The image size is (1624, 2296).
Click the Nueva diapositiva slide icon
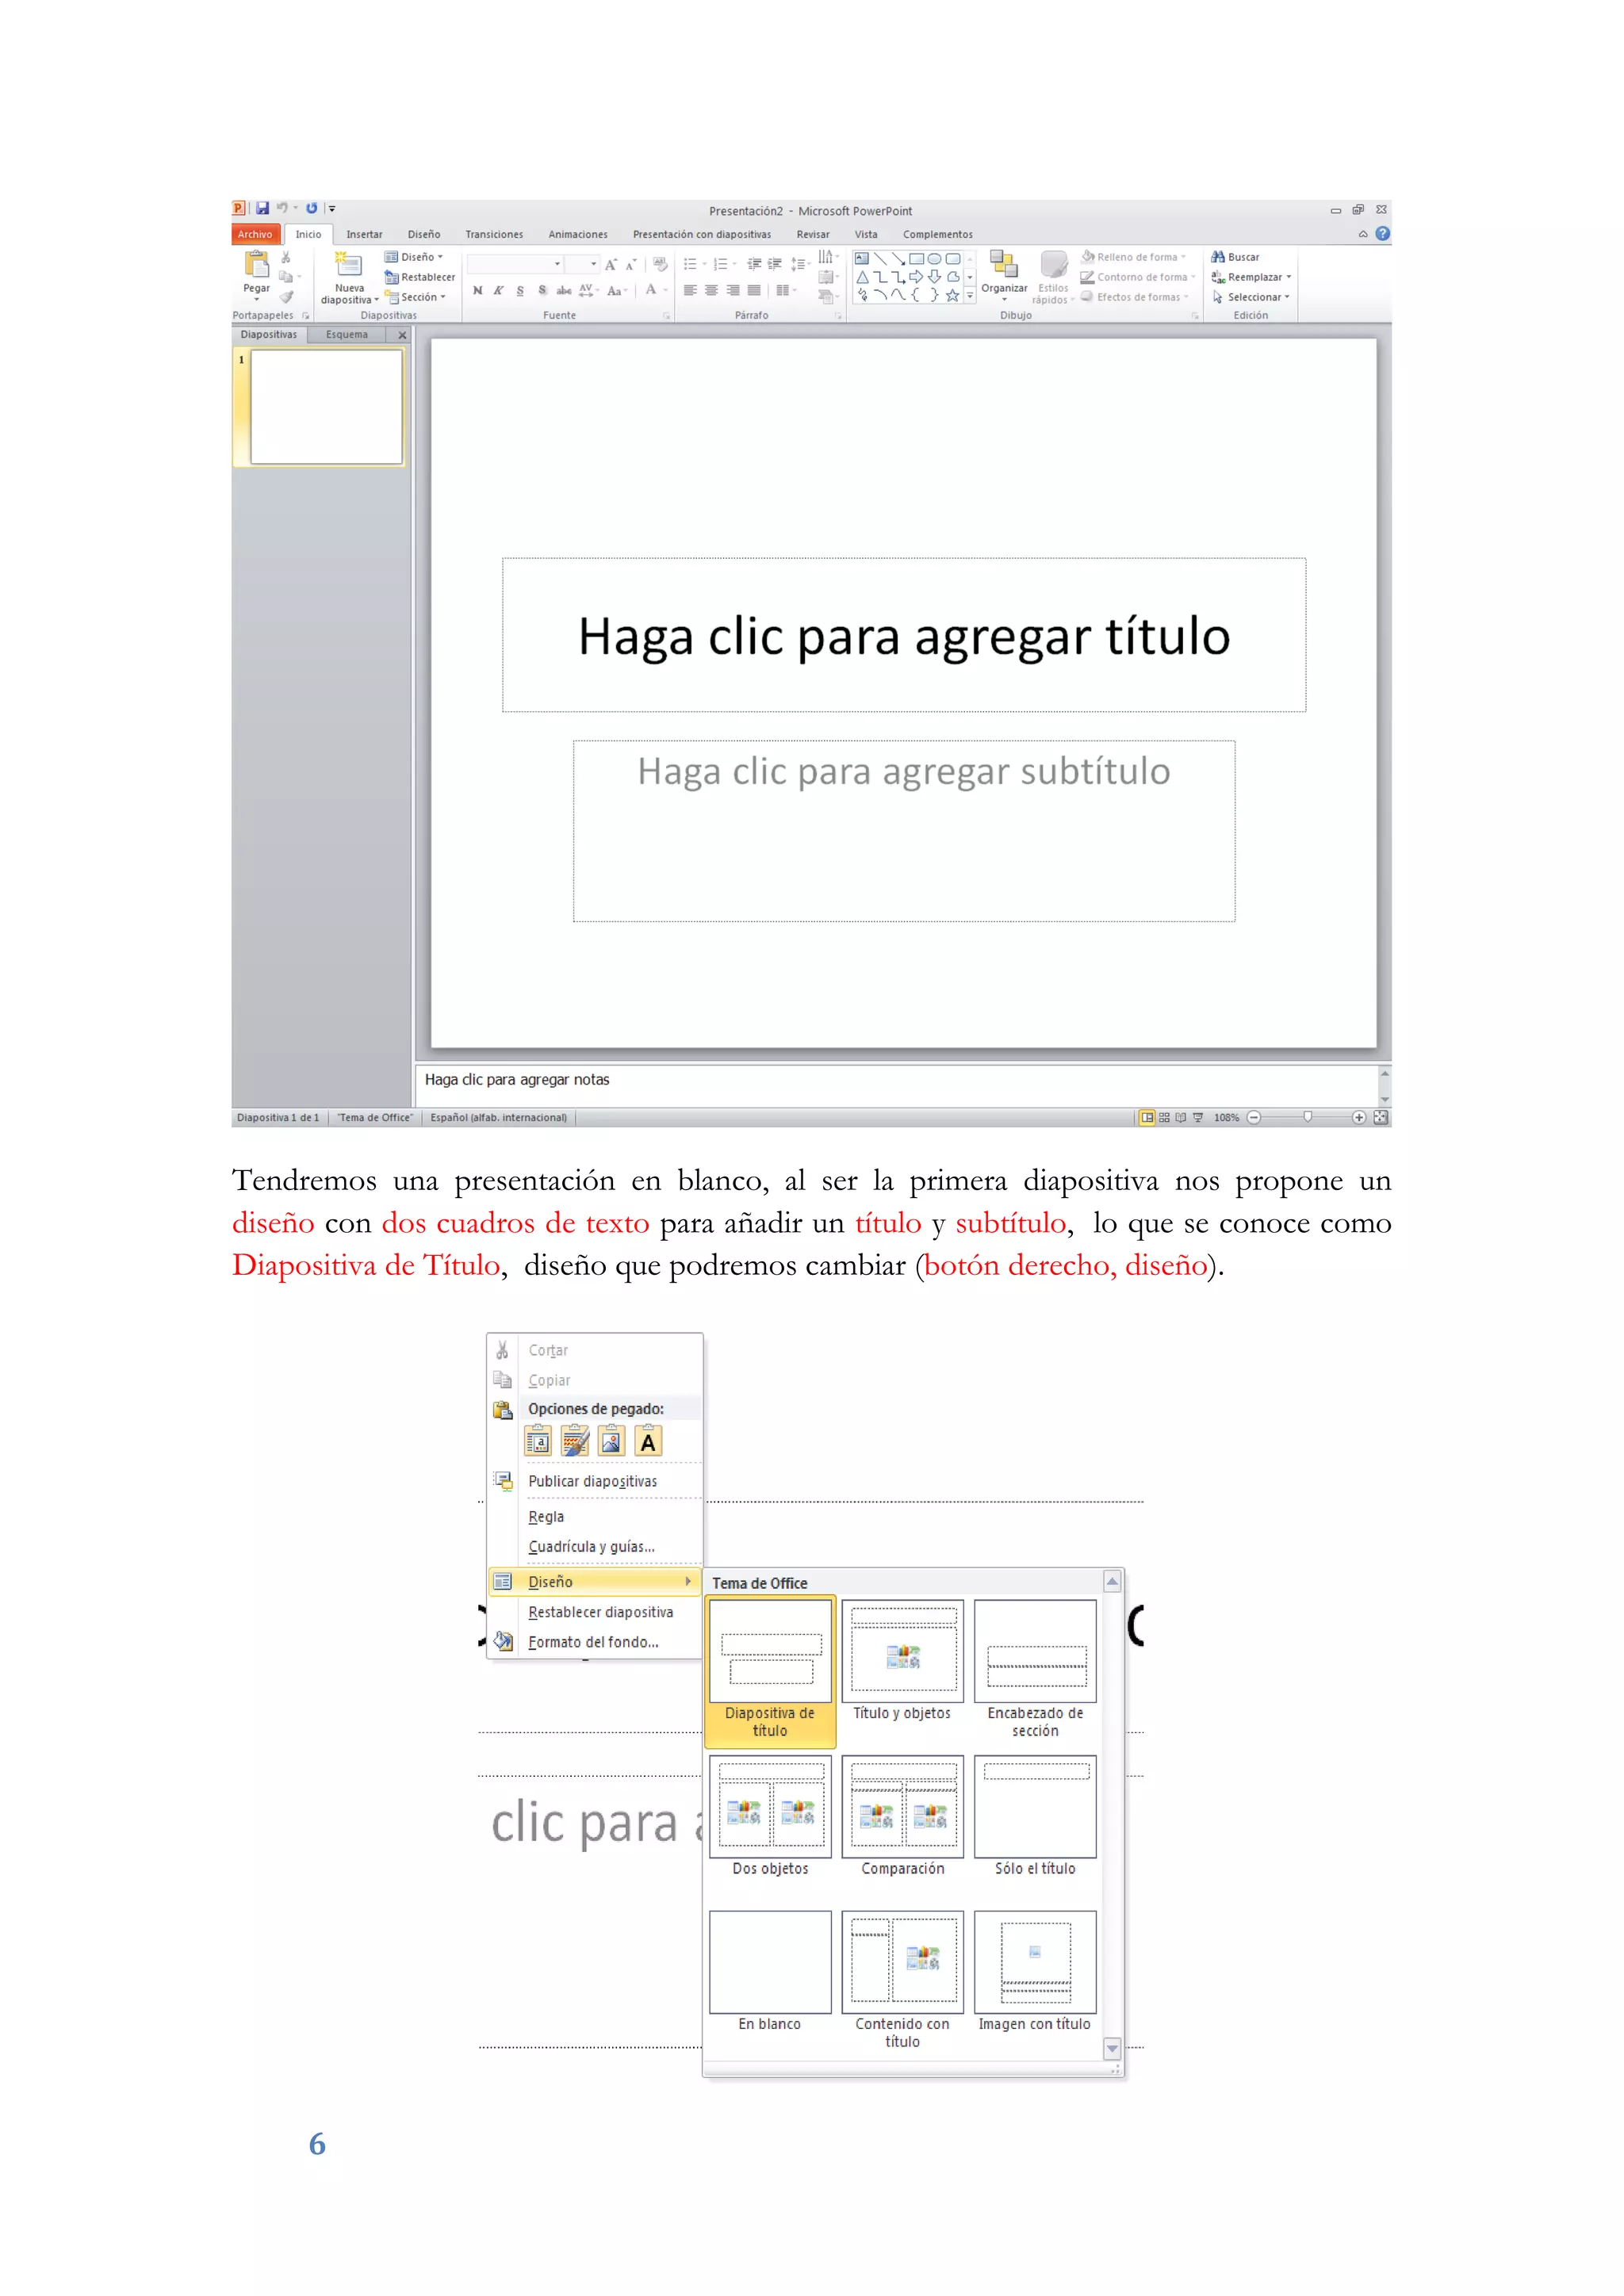coord(349,264)
